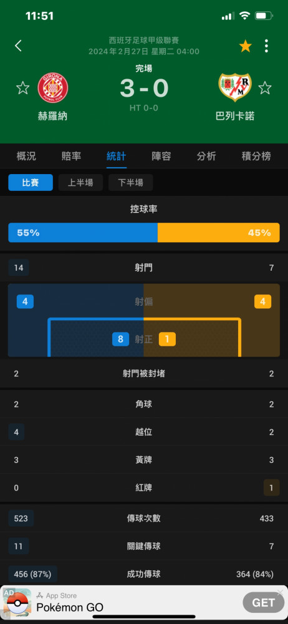Switch to the 概況 tab

(26, 156)
